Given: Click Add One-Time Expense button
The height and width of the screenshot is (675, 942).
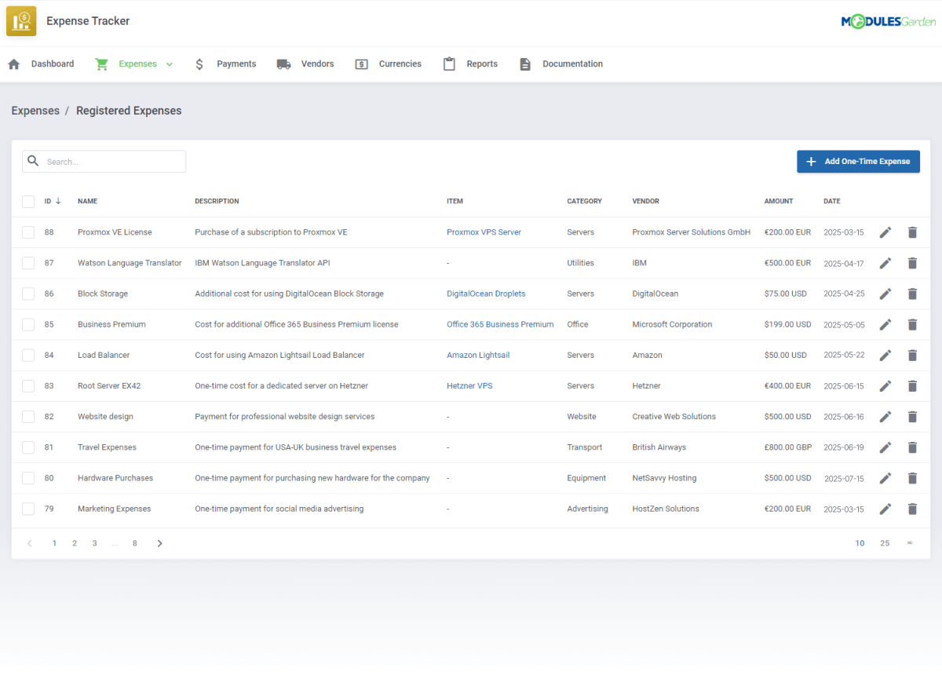Looking at the screenshot, I should [x=858, y=162].
